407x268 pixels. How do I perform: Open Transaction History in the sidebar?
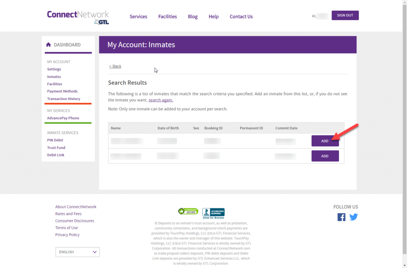[64, 99]
